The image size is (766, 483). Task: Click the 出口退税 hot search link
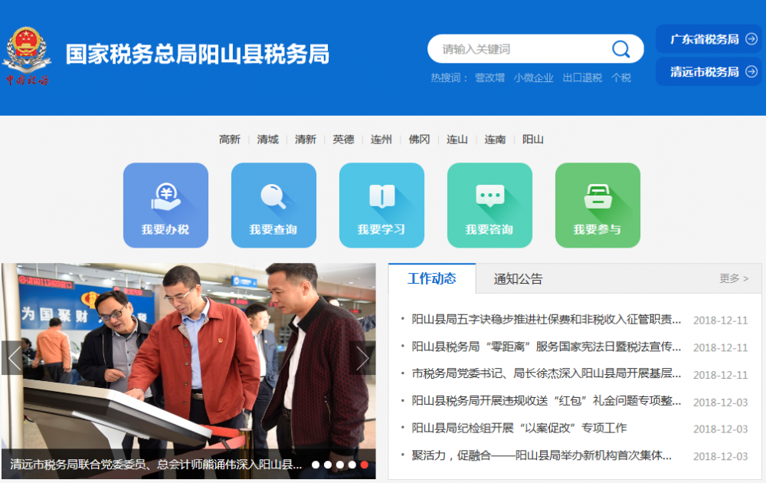(582, 77)
